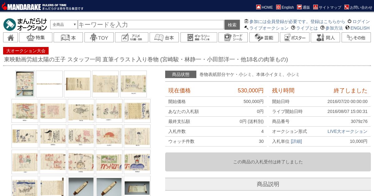Image resolution: width=374 pixels, height=196 pixels.
Task: Open HOME link in top bar
Action: coord(265,7)
